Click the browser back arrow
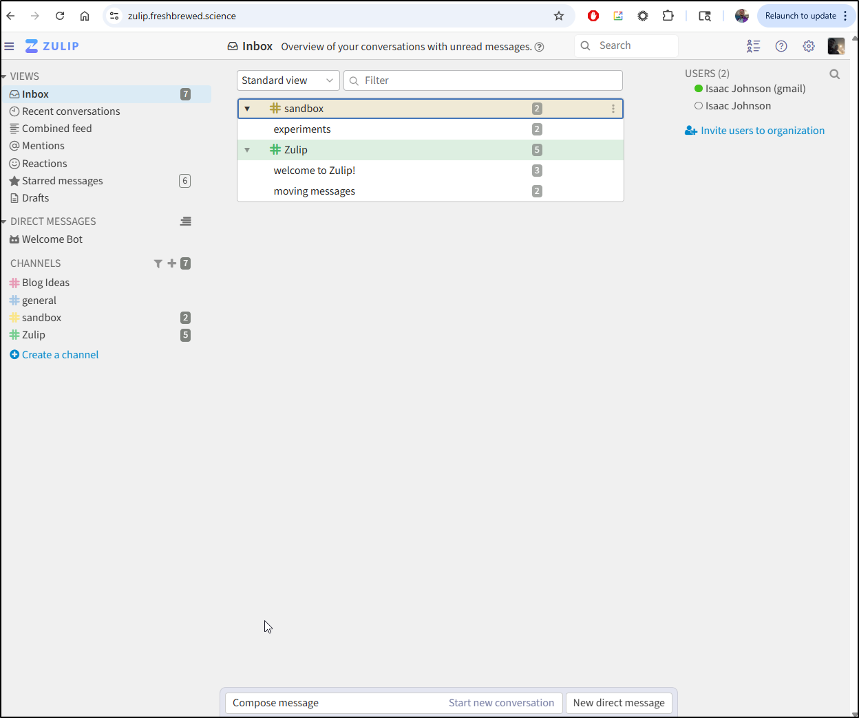 coord(11,16)
